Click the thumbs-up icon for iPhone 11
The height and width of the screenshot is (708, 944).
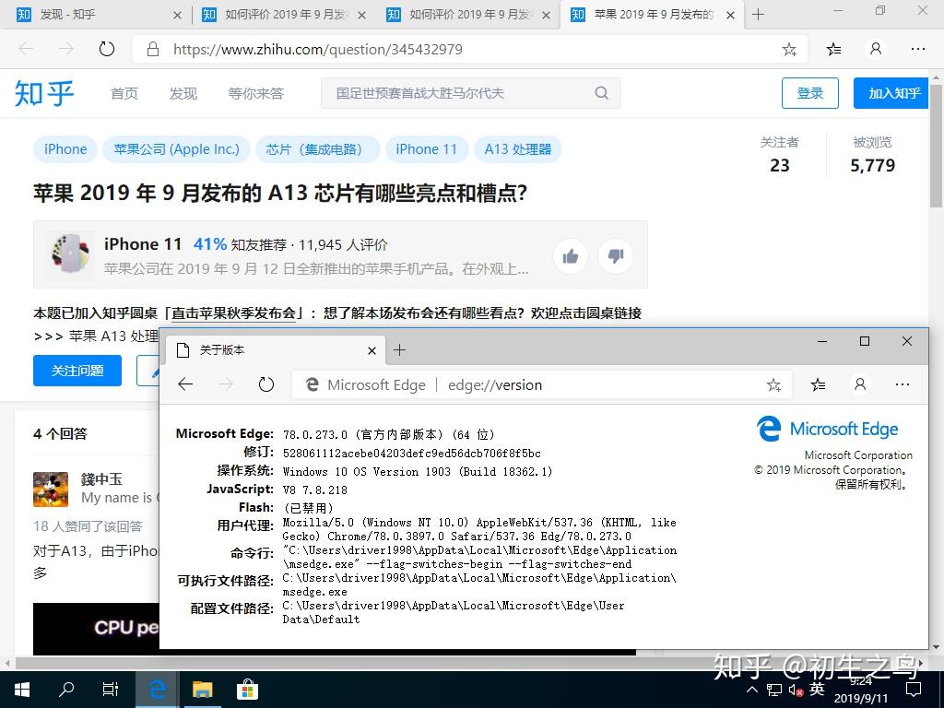[x=570, y=256]
